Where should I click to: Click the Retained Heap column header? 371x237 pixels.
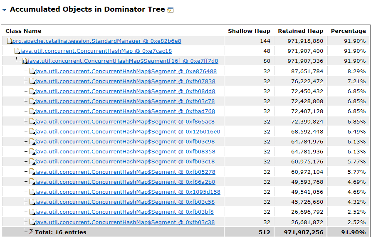(x=300, y=31)
